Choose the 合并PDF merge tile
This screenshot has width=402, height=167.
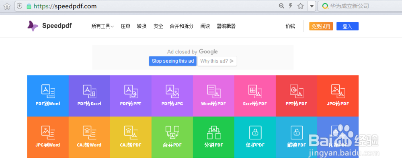tap(172, 137)
